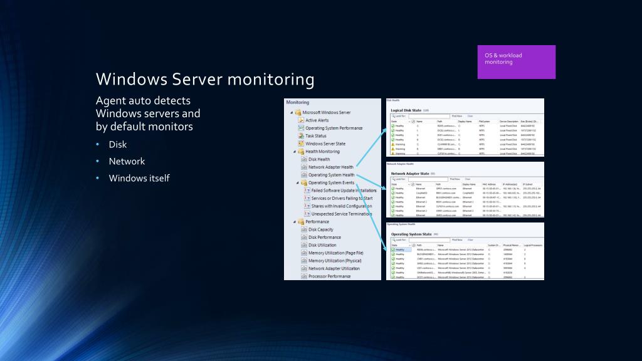Click the Disk Capacity view icon
Screen dimensions: 642x361
click(x=304, y=229)
